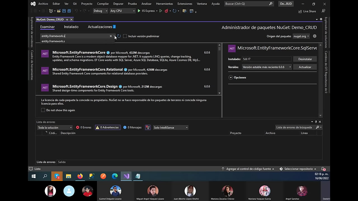Refresh the NuGet package search
The width and height of the screenshot is (358, 201).
(x=119, y=36)
